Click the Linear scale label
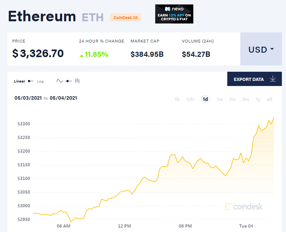Viewport: 286px width, 232px height. 19,81
